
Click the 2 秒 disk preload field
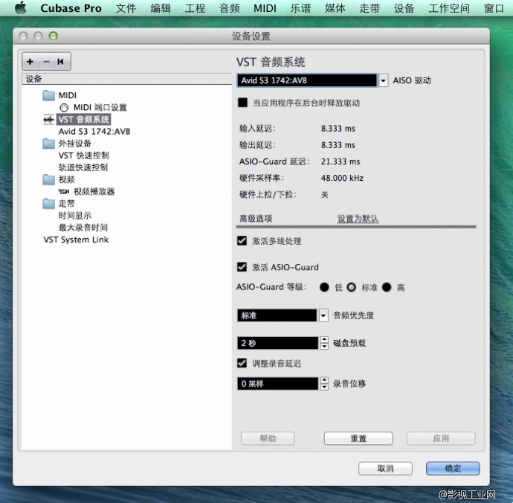click(277, 343)
